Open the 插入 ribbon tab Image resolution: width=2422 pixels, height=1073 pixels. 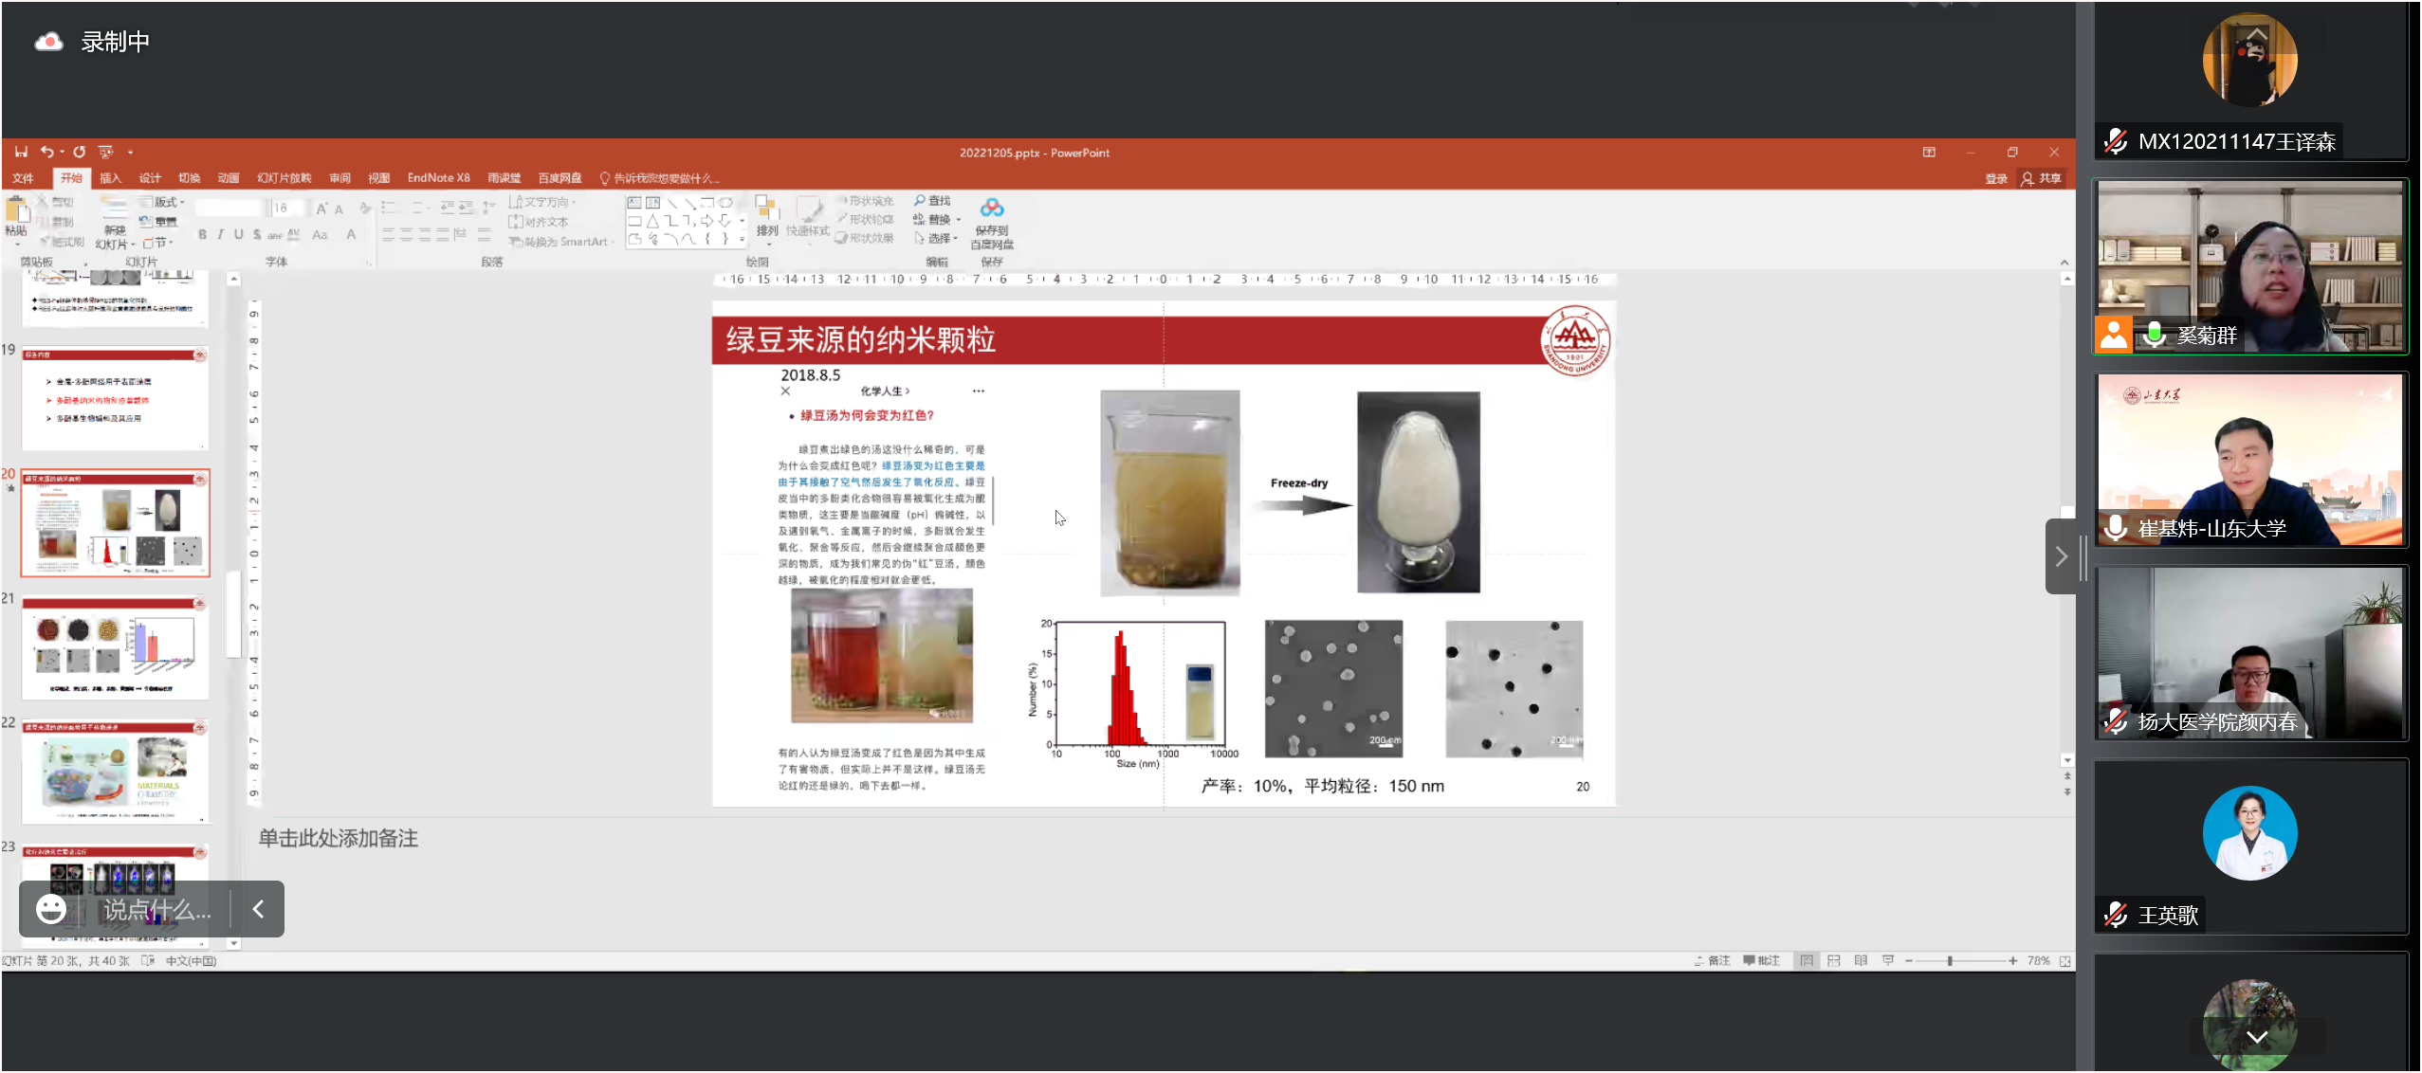point(111,178)
